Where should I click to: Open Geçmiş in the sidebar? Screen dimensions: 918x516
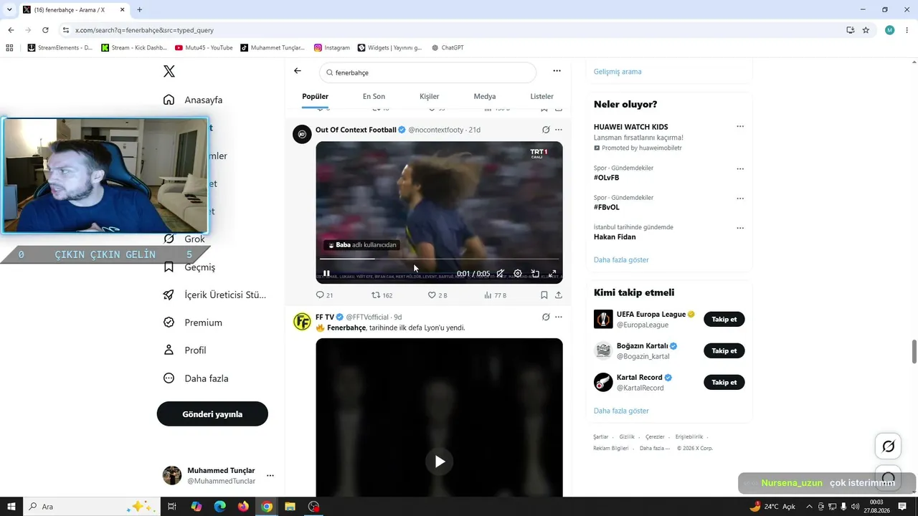189,267
